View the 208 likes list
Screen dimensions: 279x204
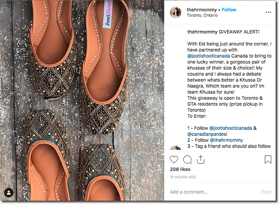pos(180,169)
